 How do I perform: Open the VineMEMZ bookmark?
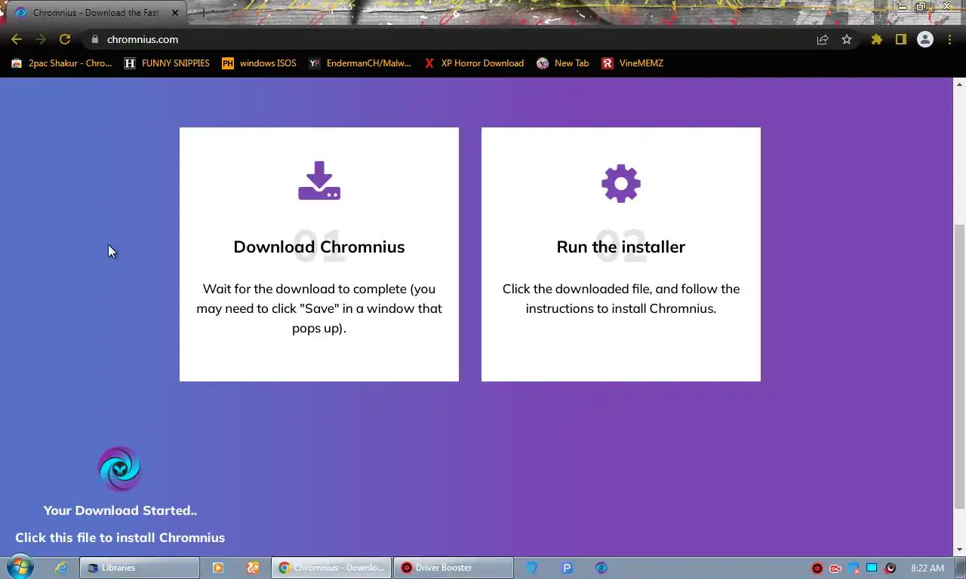click(x=632, y=63)
